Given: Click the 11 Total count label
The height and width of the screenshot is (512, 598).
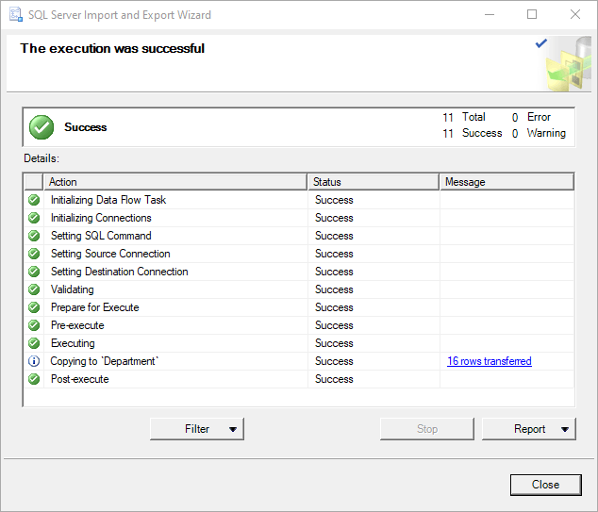Looking at the screenshot, I should click(464, 117).
